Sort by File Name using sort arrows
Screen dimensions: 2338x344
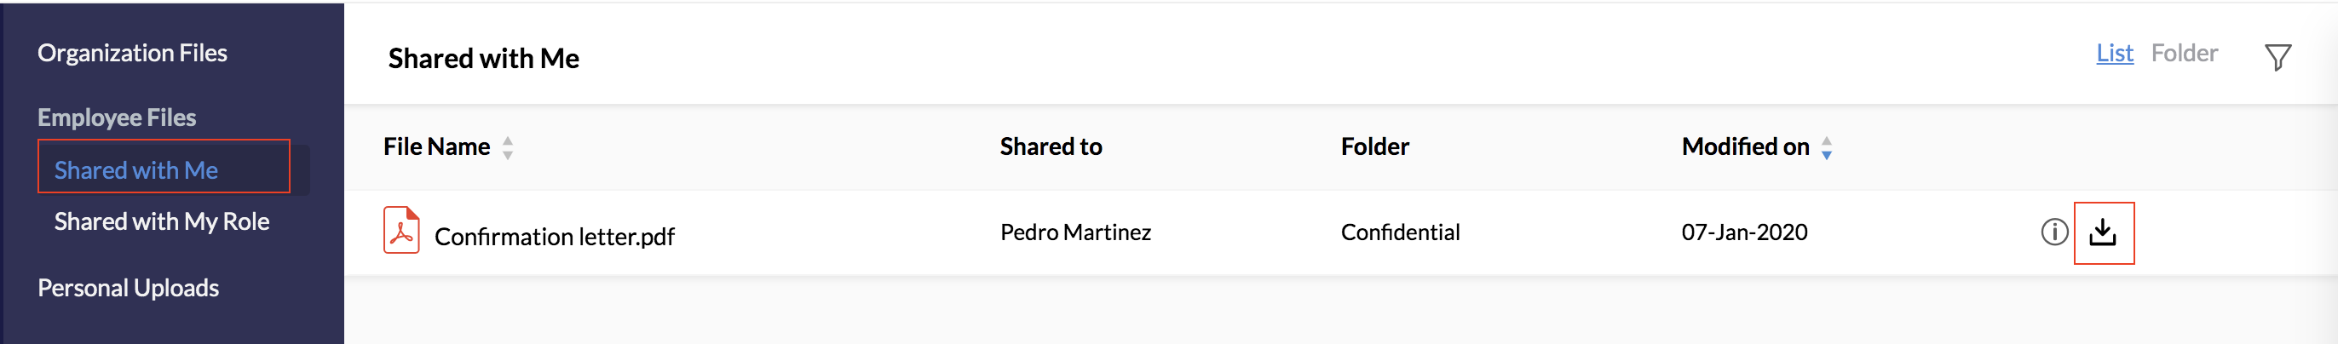[x=507, y=148]
